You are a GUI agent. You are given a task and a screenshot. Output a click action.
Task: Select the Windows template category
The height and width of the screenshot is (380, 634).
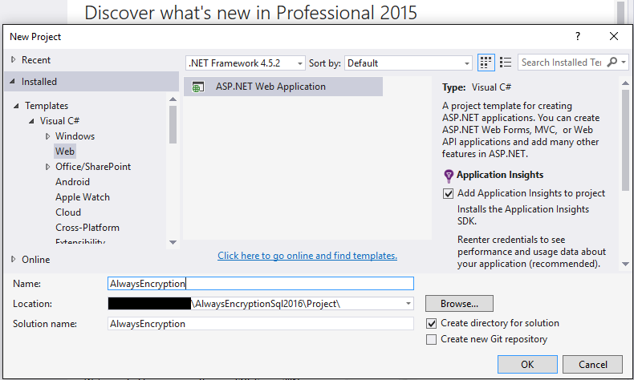(x=75, y=136)
